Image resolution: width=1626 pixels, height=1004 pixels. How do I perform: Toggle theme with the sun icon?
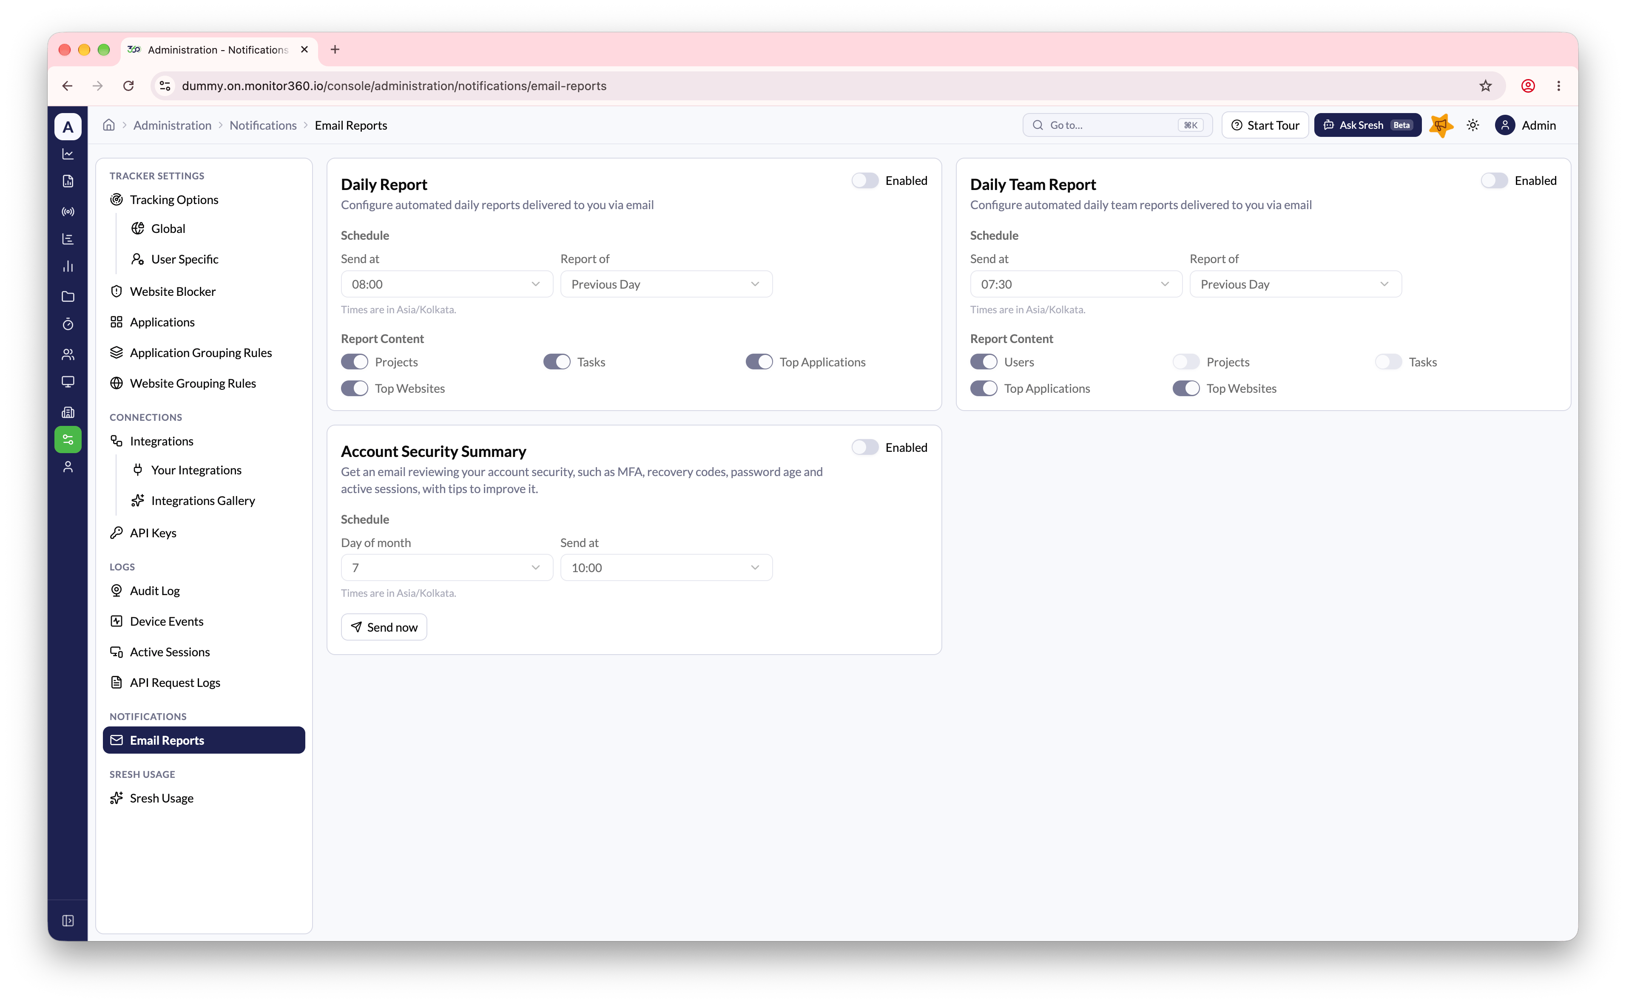[1472, 125]
